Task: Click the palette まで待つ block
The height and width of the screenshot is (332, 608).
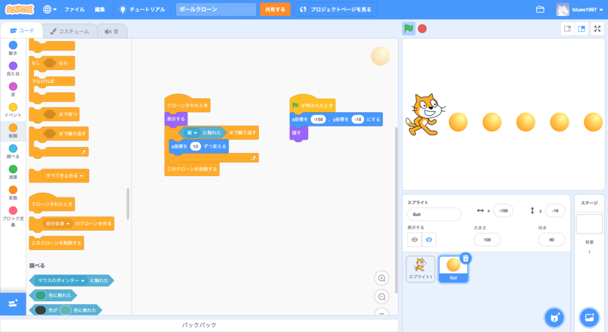Action: coord(54,114)
